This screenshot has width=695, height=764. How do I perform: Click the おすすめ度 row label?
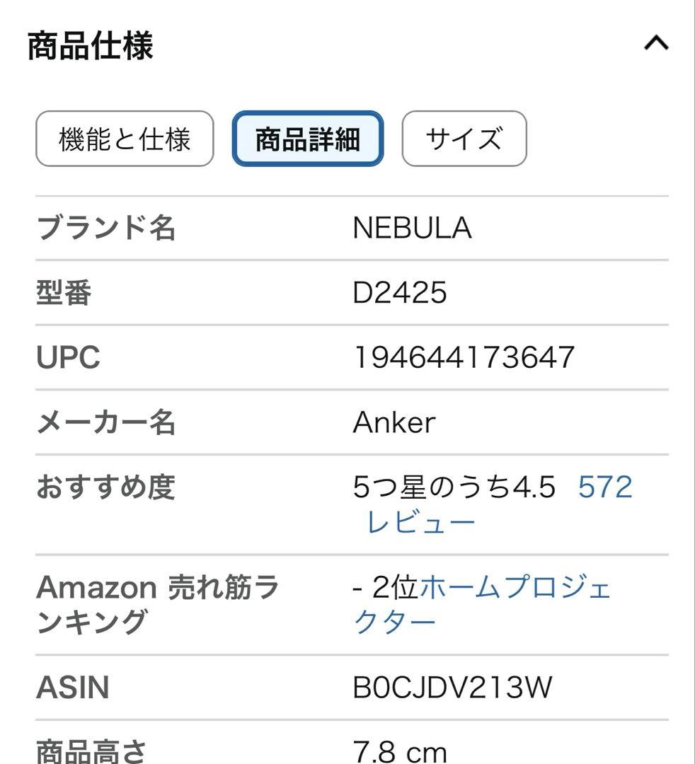tap(105, 487)
